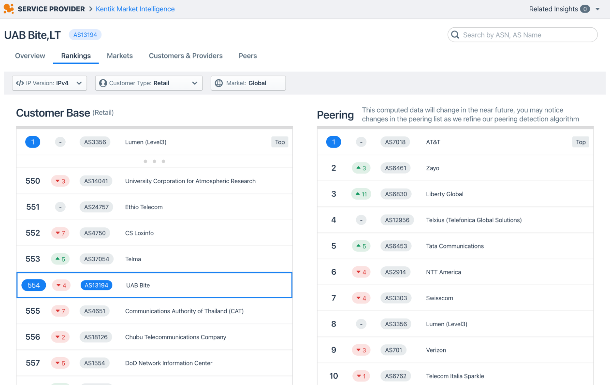
Task: Click the down-3 change badge for rank 550
Action: (x=60, y=181)
